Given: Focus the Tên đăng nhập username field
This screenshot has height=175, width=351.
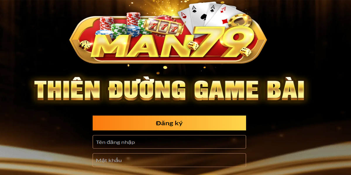Looking at the screenshot, I should coord(169,142).
